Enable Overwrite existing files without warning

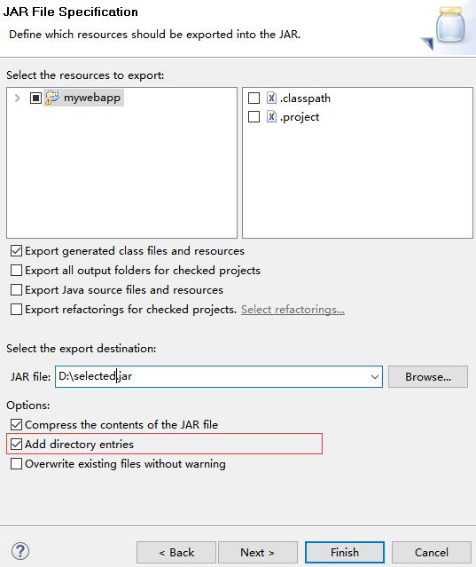click(16, 463)
